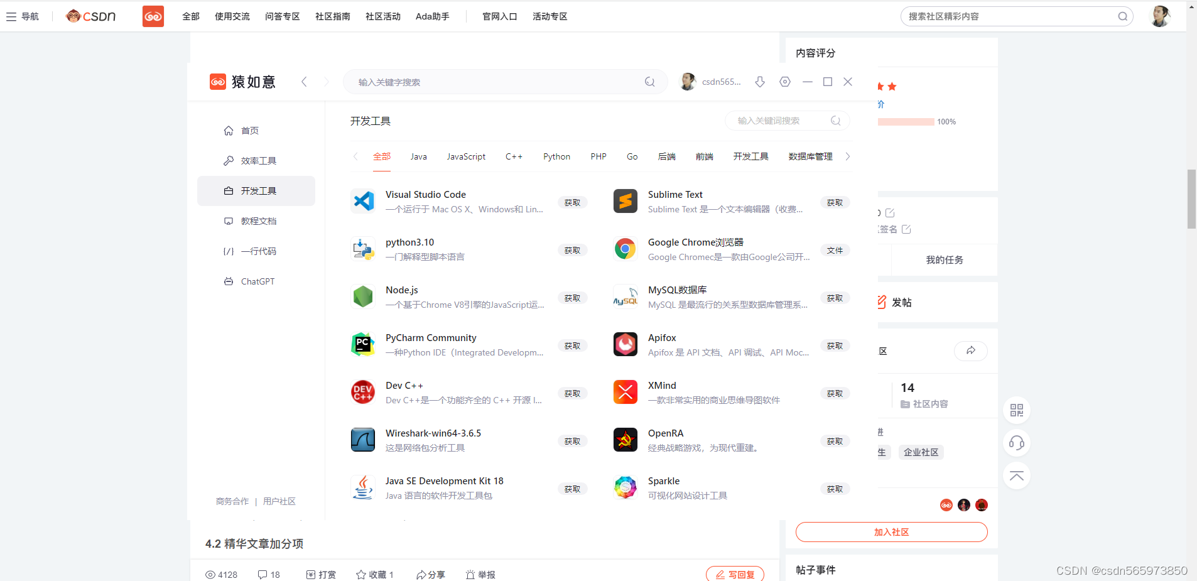Screen dimensions: 1197x581
Task: Click 打赏 under the post
Action: 321,574
